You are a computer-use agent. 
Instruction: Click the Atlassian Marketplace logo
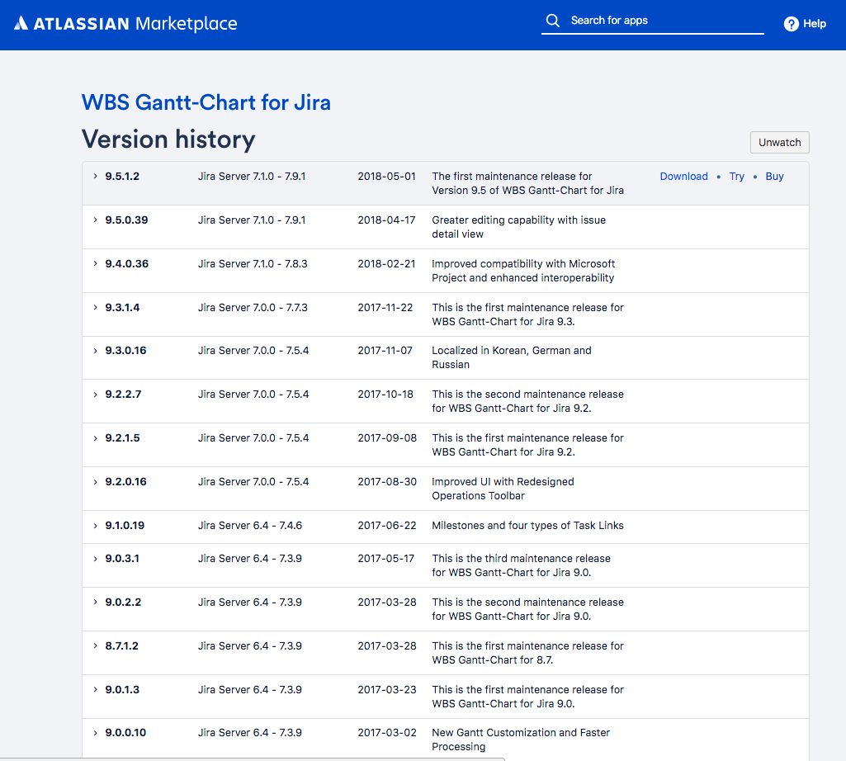coord(125,24)
